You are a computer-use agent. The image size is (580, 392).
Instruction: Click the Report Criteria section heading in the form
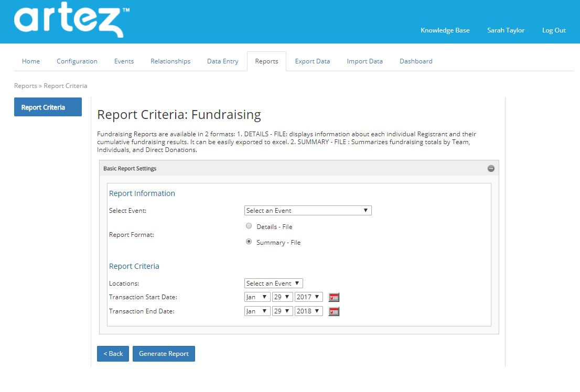(134, 266)
